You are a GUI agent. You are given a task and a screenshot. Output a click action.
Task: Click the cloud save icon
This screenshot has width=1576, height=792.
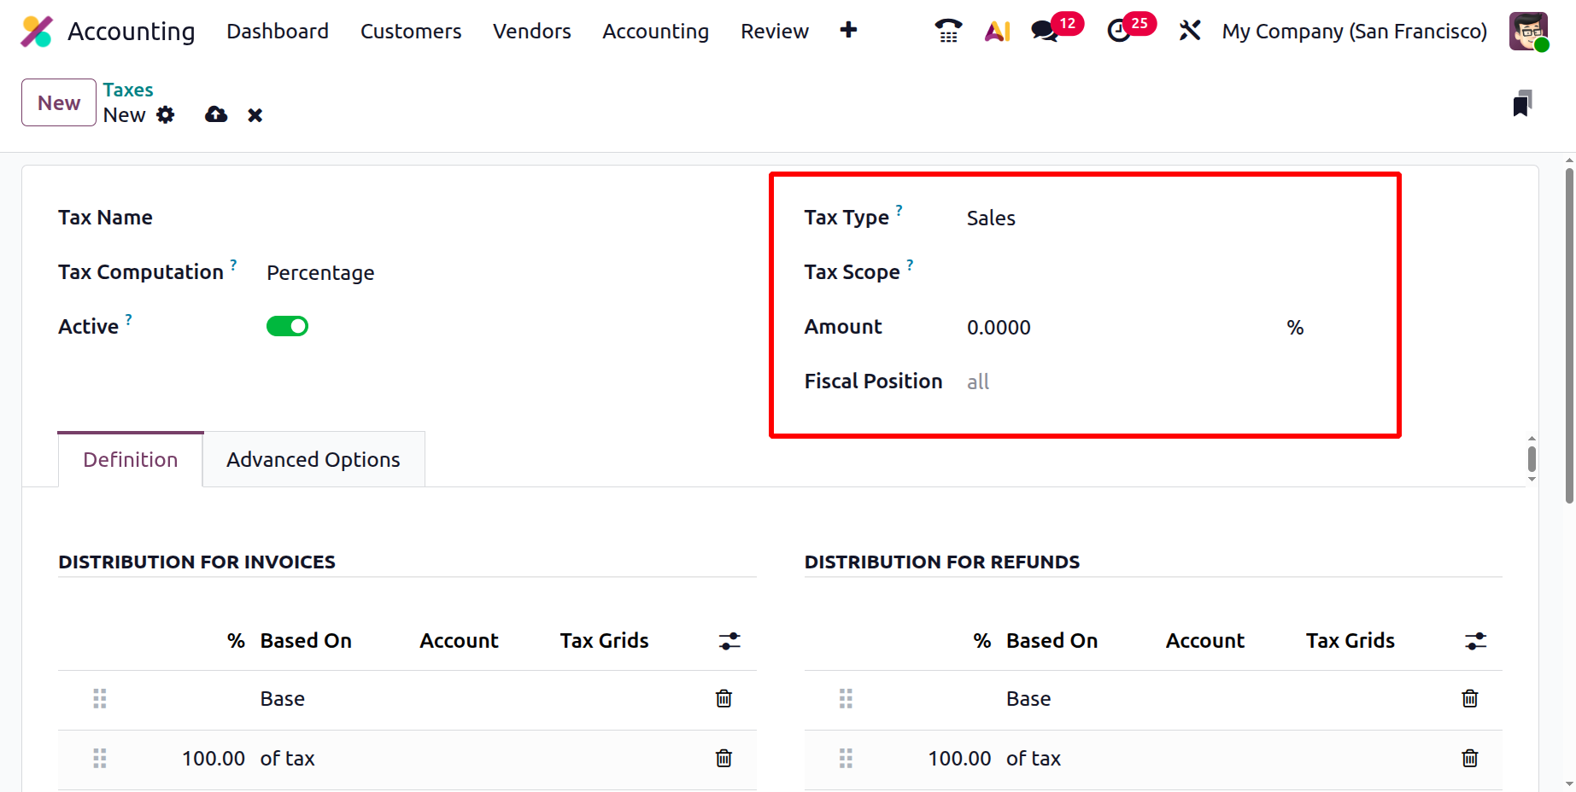pyautogui.click(x=216, y=114)
